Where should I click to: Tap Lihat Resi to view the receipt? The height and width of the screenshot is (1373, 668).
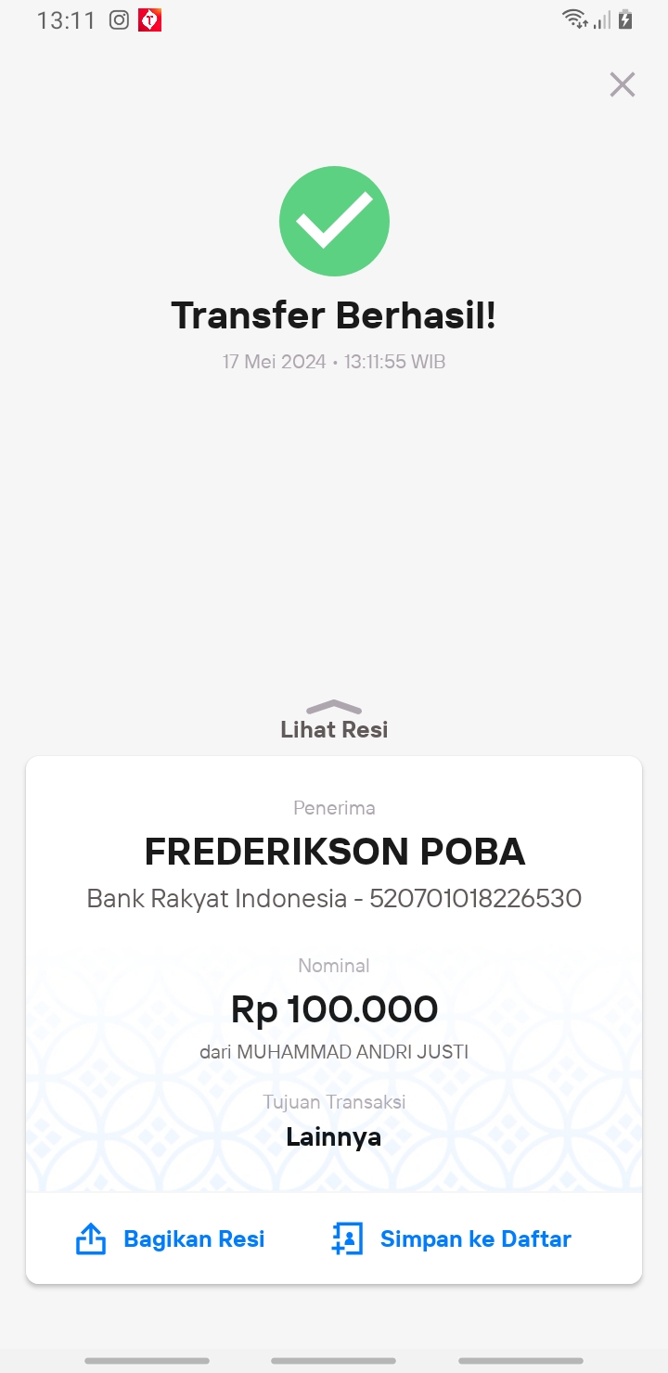tap(334, 730)
